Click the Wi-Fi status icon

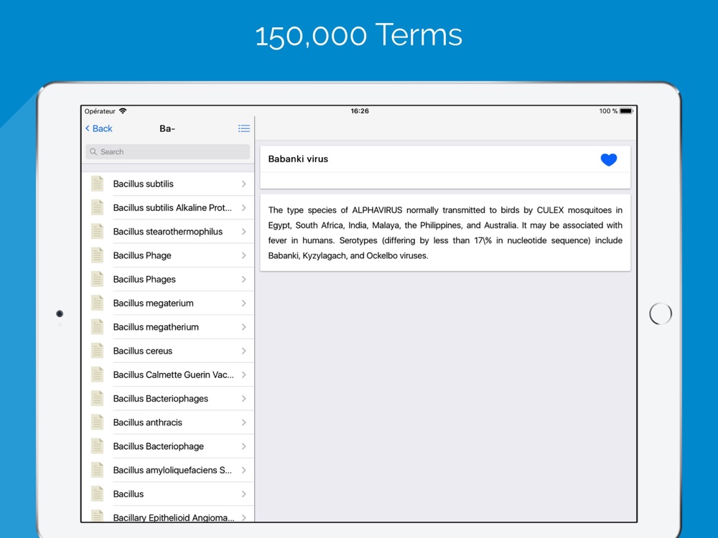tap(123, 110)
